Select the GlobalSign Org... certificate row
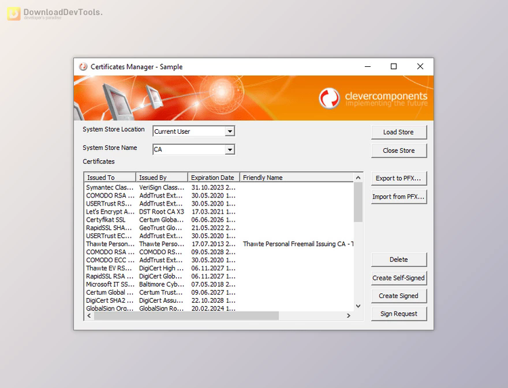508x388 pixels. pyautogui.click(x=219, y=308)
